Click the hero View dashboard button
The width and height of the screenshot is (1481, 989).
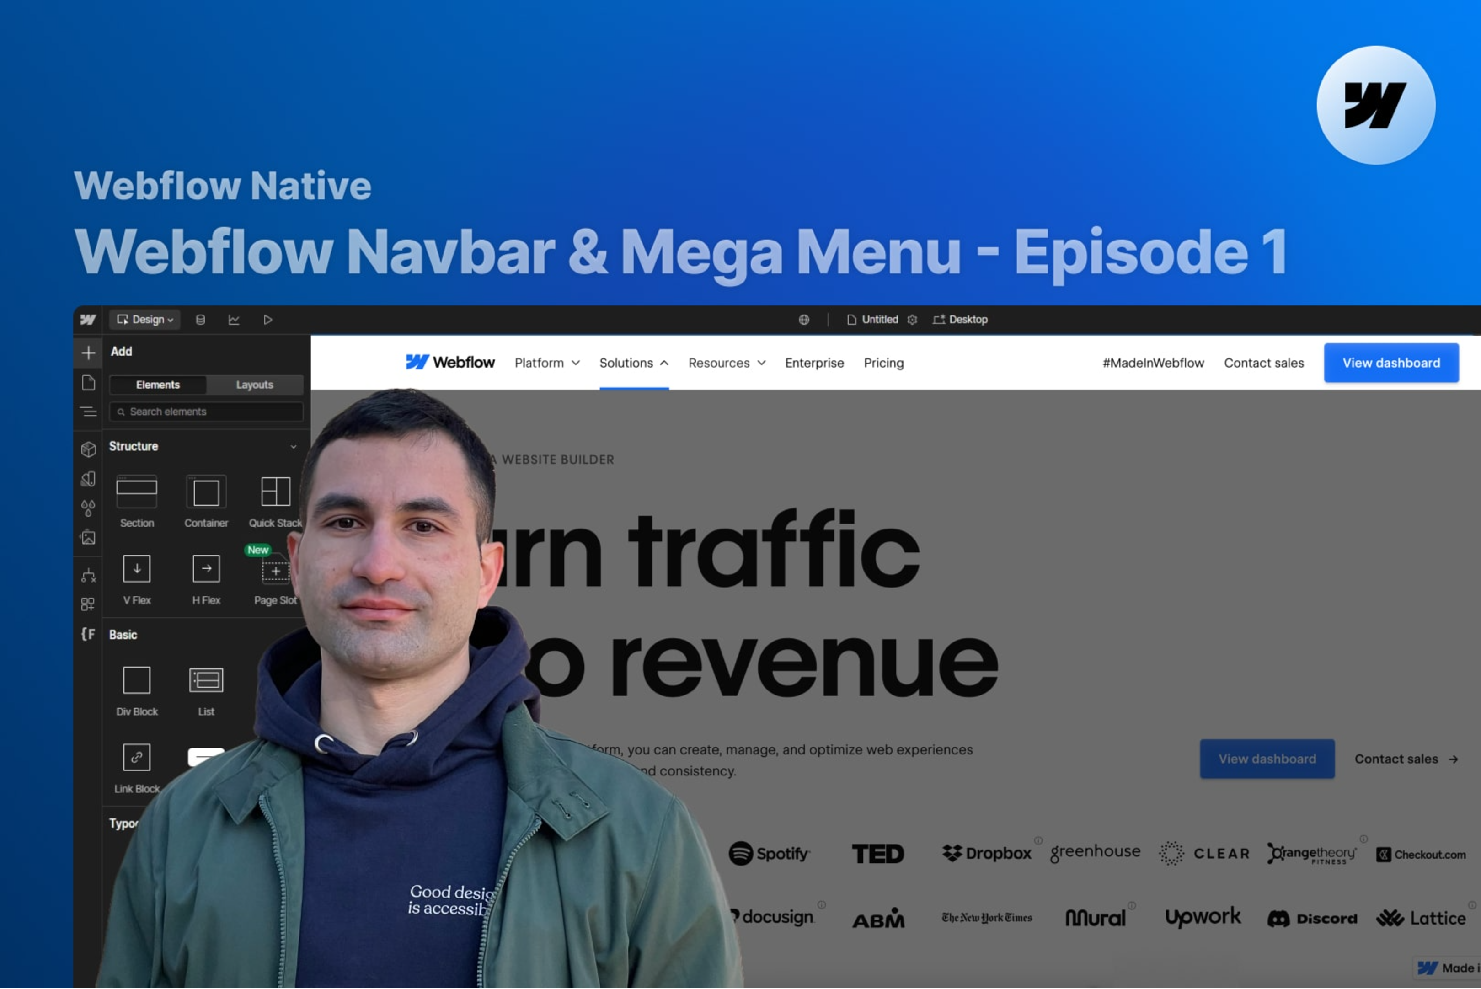pyautogui.click(x=1267, y=759)
